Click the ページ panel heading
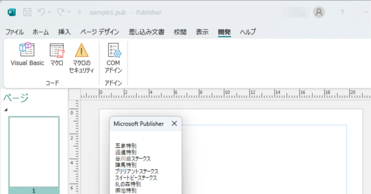Screen dimensions: 371x194 point(16,98)
